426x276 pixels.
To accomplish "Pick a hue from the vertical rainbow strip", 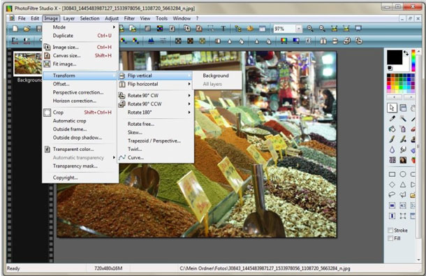I will coord(413,61).
